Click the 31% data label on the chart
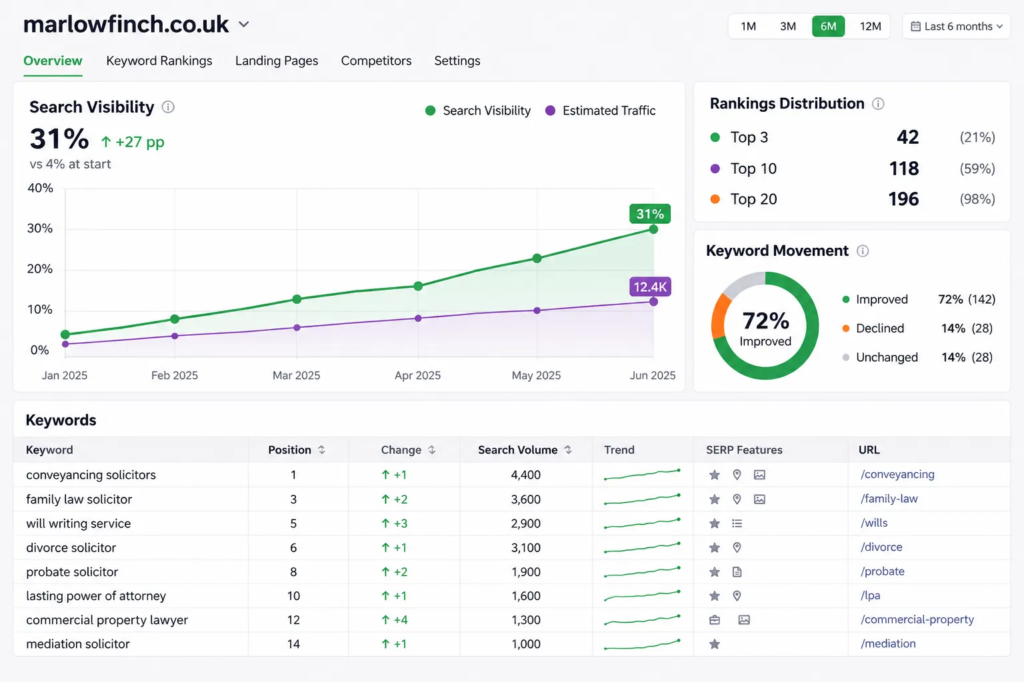1024x682 pixels. click(x=650, y=214)
